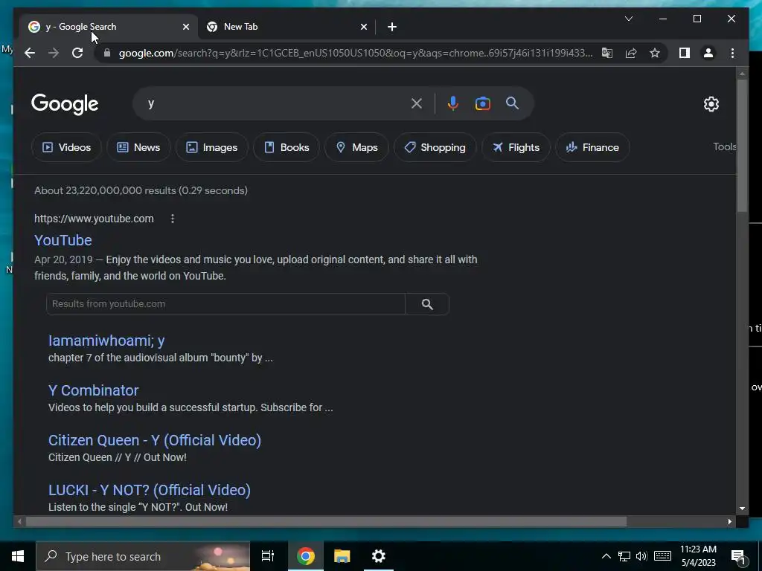Open Chrome's side panel
This screenshot has width=762, height=571.
pos(685,53)
